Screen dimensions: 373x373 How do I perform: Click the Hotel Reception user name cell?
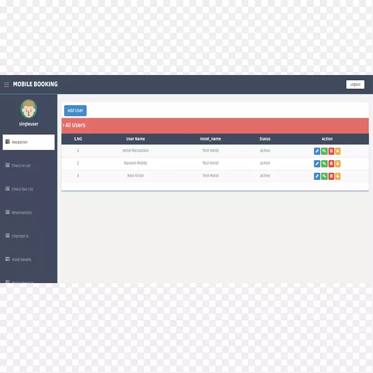[x=135, y=151]
